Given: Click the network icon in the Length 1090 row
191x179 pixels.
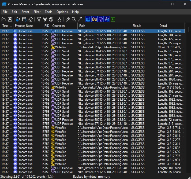Looking at the screenshot, I should [x=53, y=79].
